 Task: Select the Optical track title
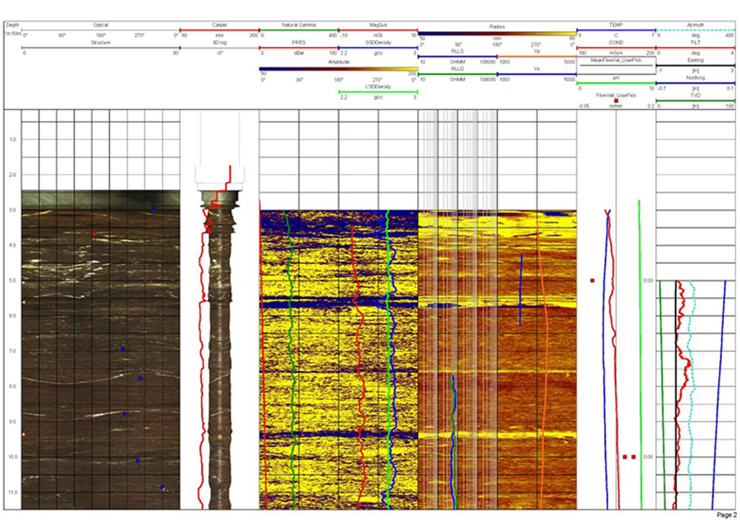(x=101, y=25)
